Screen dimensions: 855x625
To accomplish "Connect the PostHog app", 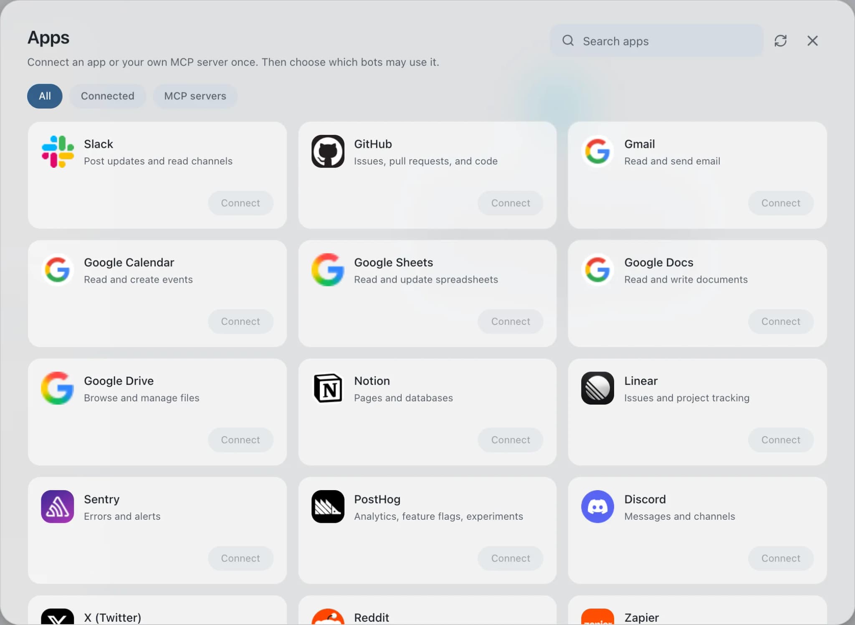I will (x=511, y=558).
